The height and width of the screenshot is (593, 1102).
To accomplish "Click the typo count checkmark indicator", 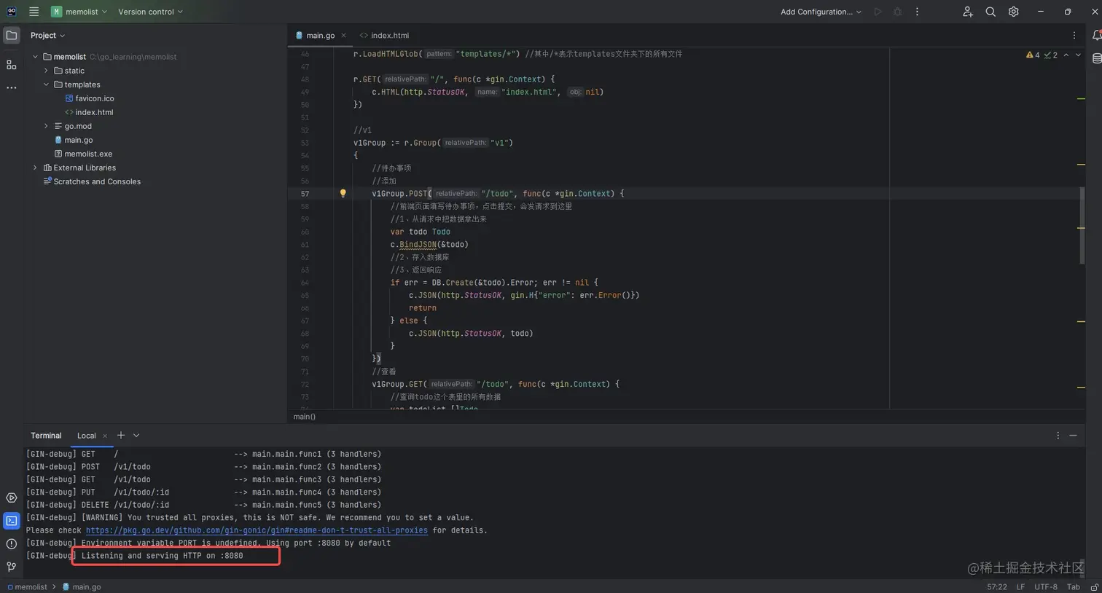I will pyautogui.click(x=1050, y=55).
